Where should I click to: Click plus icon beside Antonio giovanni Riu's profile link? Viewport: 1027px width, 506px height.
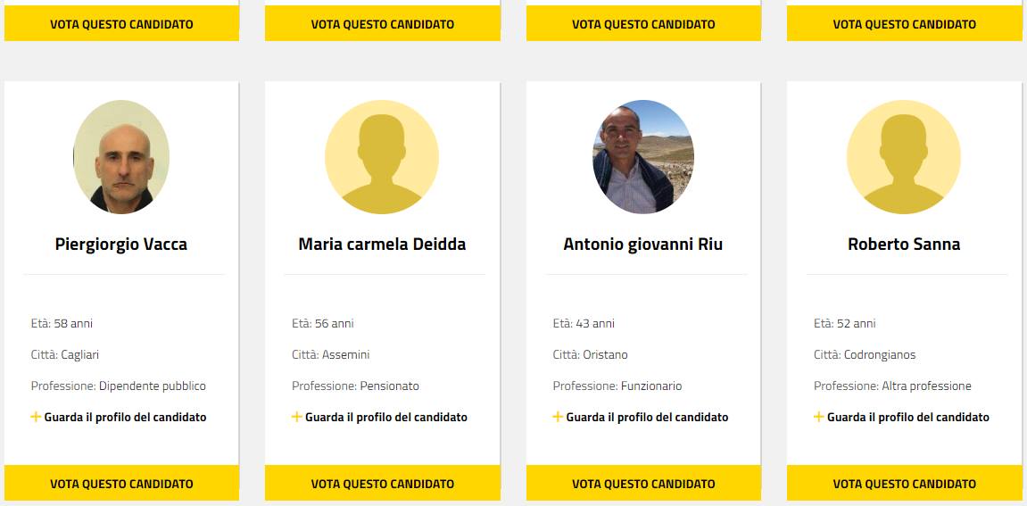(558, 417)
